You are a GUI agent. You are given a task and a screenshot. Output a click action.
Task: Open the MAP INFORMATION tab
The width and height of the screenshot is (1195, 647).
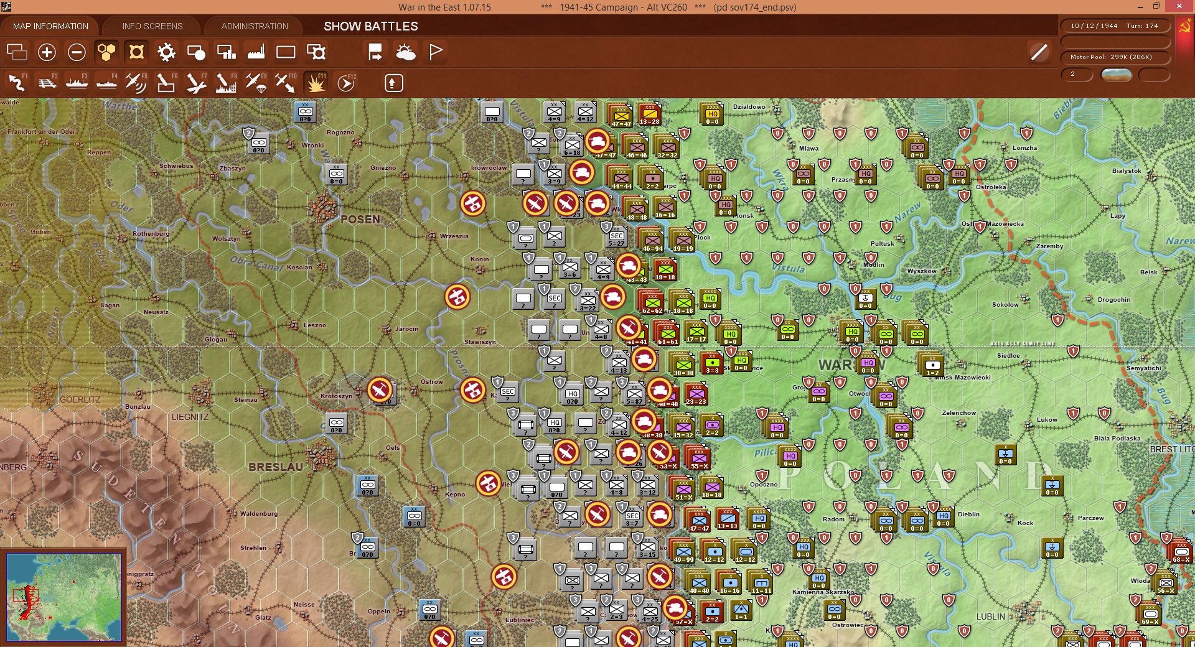50,26
